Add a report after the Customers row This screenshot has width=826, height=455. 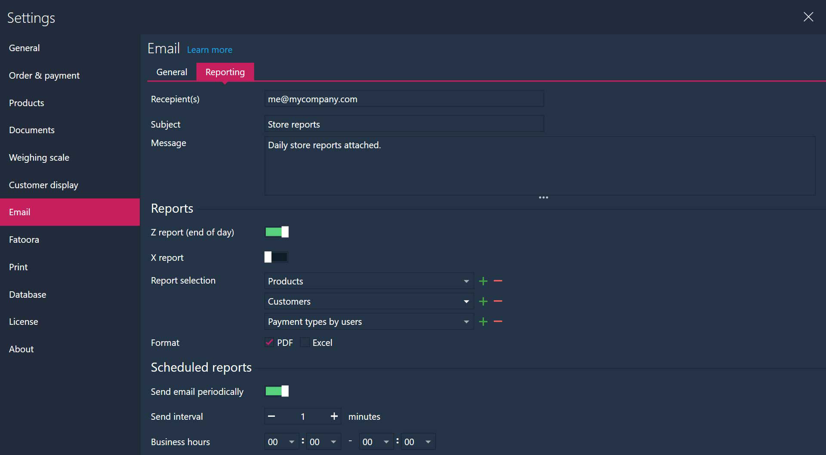tap(483, 301)
